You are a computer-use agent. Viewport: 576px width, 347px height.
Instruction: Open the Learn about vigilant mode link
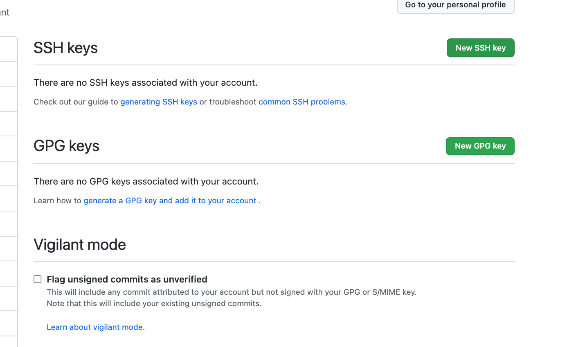pos(94,327)
